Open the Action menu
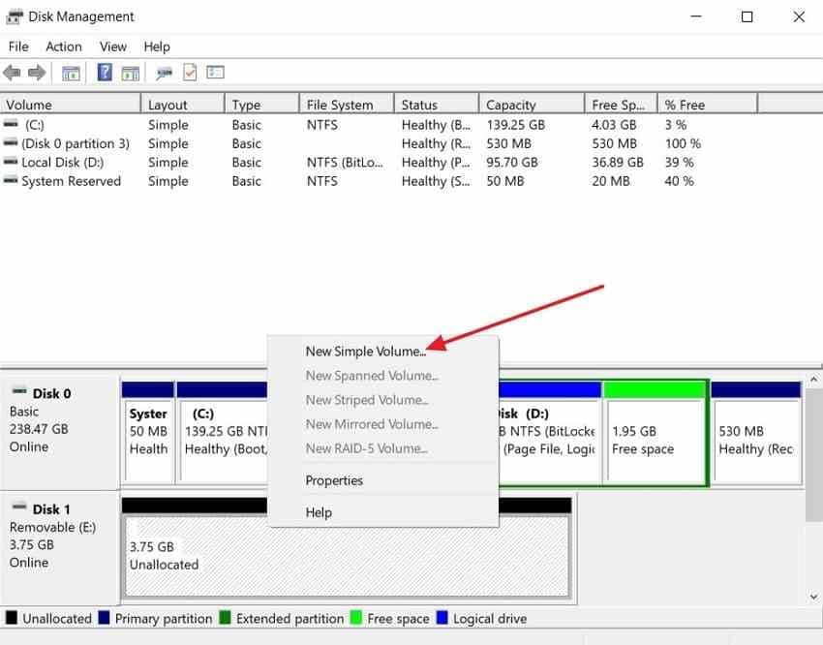Image resolution: width=823 pixels, height=645 pixels. (x=64, y=46)
